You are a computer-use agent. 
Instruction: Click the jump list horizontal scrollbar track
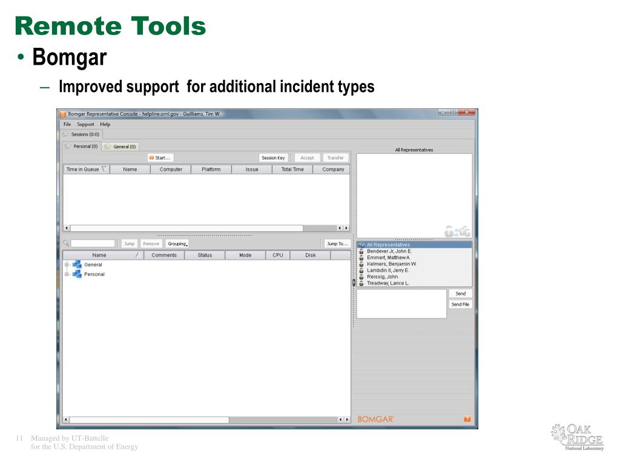[283, 420]
